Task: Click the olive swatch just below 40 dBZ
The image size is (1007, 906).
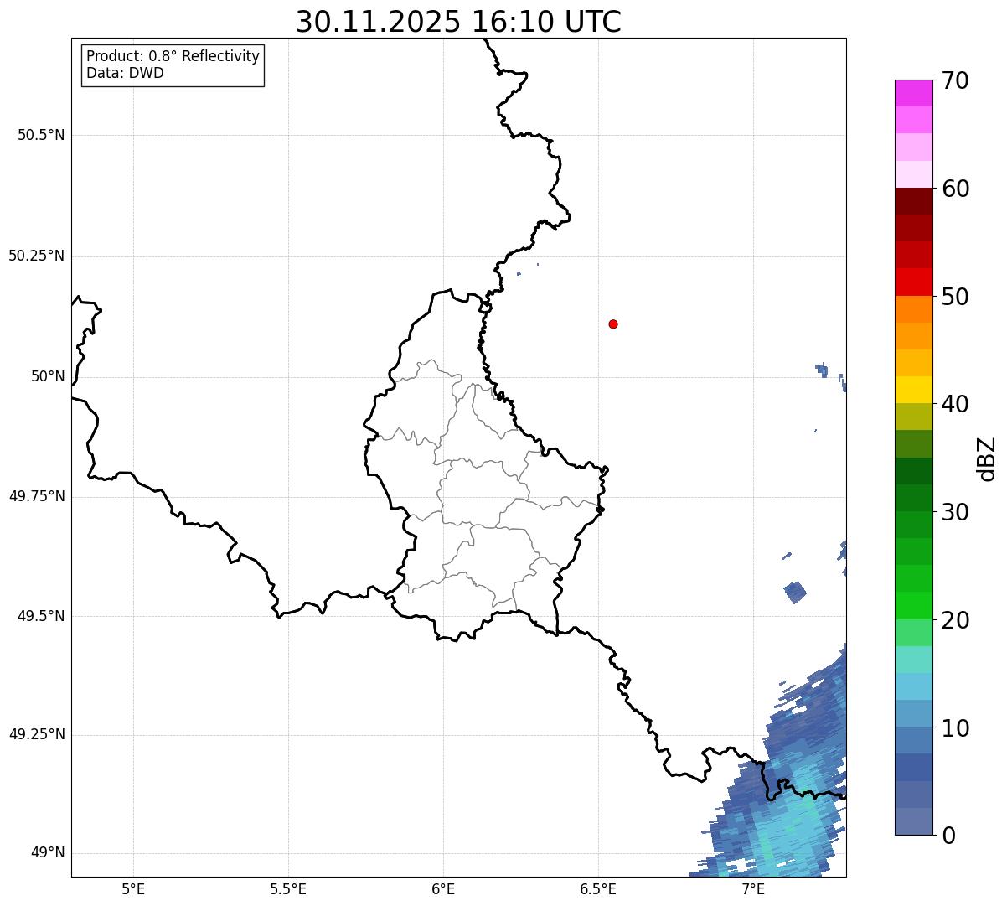Action: click(x=914, y=417)
